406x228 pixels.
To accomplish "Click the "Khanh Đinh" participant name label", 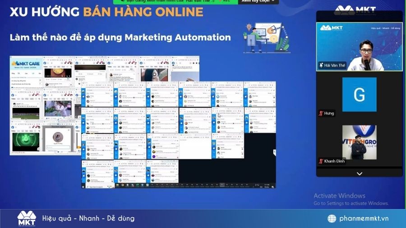I will point(334,161).
